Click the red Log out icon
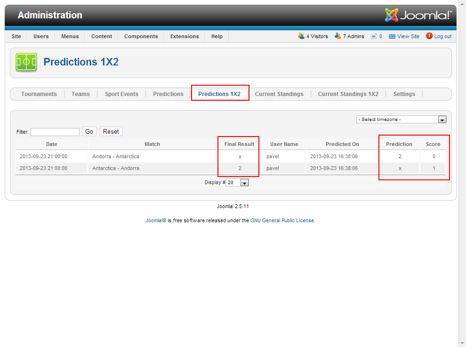 point(429,36)
